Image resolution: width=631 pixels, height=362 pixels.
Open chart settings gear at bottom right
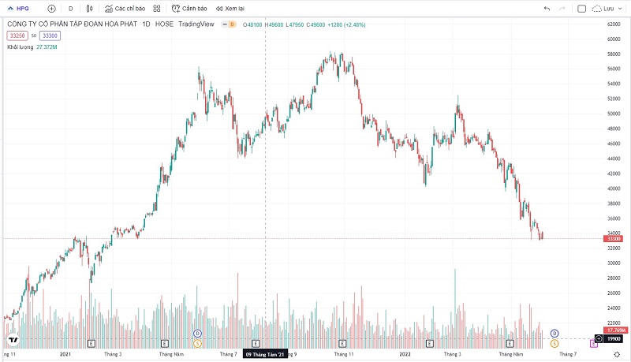pyautogui.click(x=617, y=355)
